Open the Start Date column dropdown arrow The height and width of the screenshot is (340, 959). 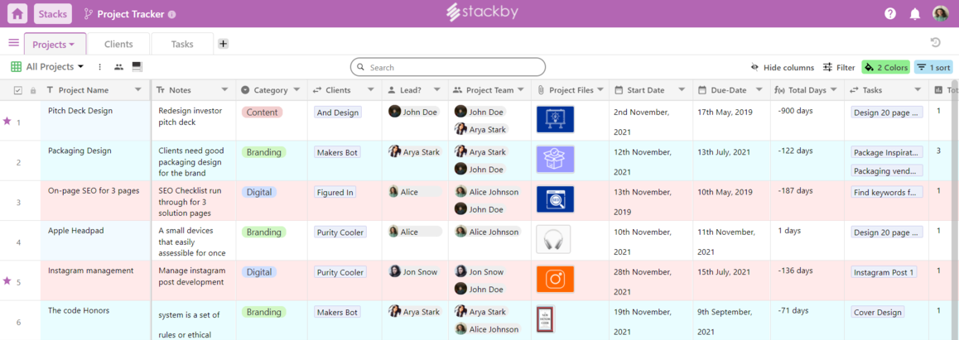(x=682, y=90)
